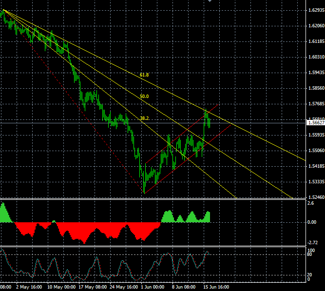Click the 2 May 16:00 time label

coord(29,287)
